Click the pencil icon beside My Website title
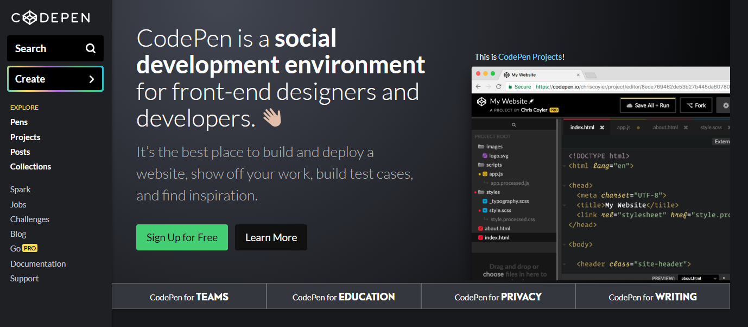 click(532, 101)
